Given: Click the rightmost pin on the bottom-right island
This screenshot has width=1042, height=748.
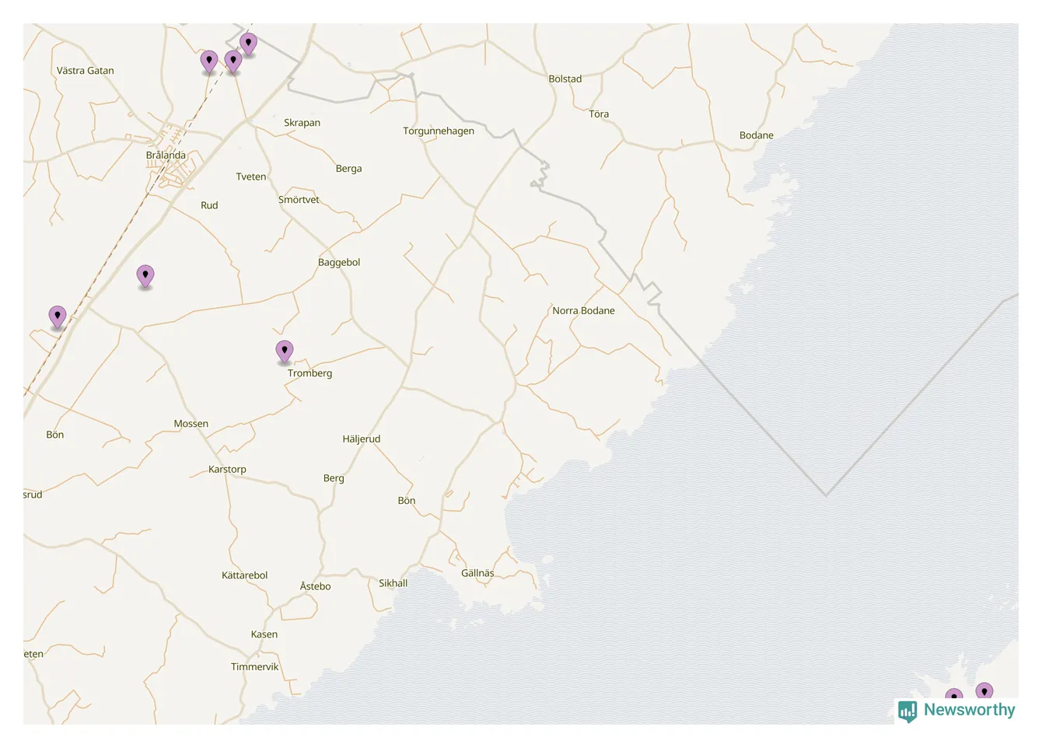Looking at the screenshot, I should click(984, 692).
